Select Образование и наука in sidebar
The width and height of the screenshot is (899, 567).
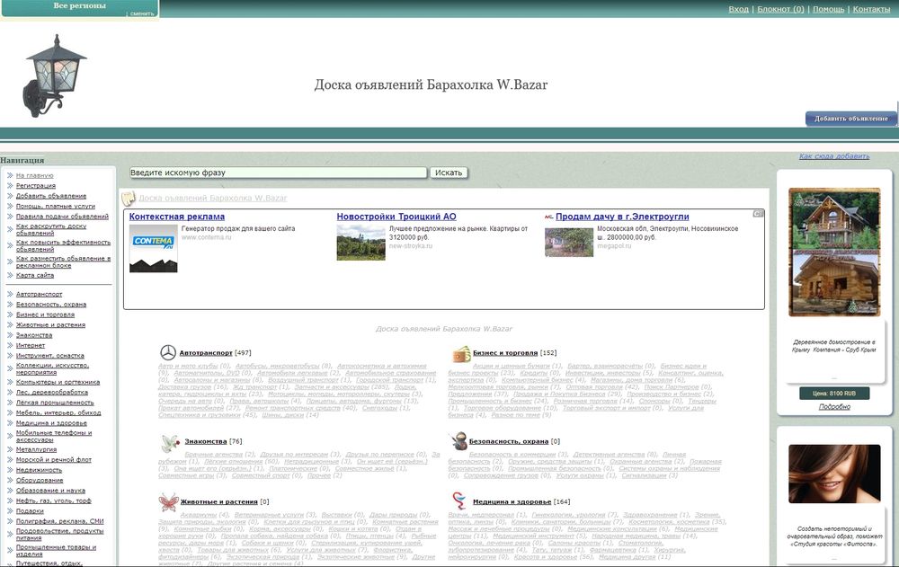tap(50, 491)
